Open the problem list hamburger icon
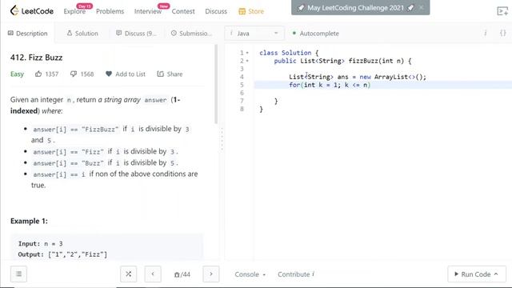The width and height of the screenshot is (512, 288). [18, 274]
